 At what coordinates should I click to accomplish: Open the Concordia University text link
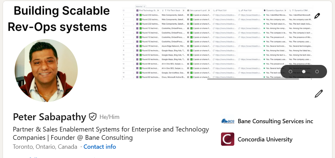click(x=265, y=139)
